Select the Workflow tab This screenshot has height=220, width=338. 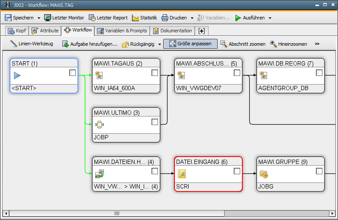point(78,30)
